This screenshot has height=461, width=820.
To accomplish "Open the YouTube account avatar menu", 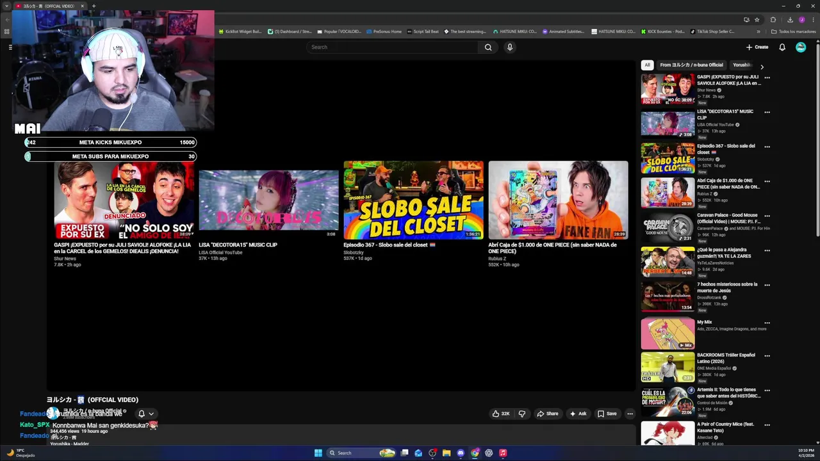I will [x=801, y=47].
